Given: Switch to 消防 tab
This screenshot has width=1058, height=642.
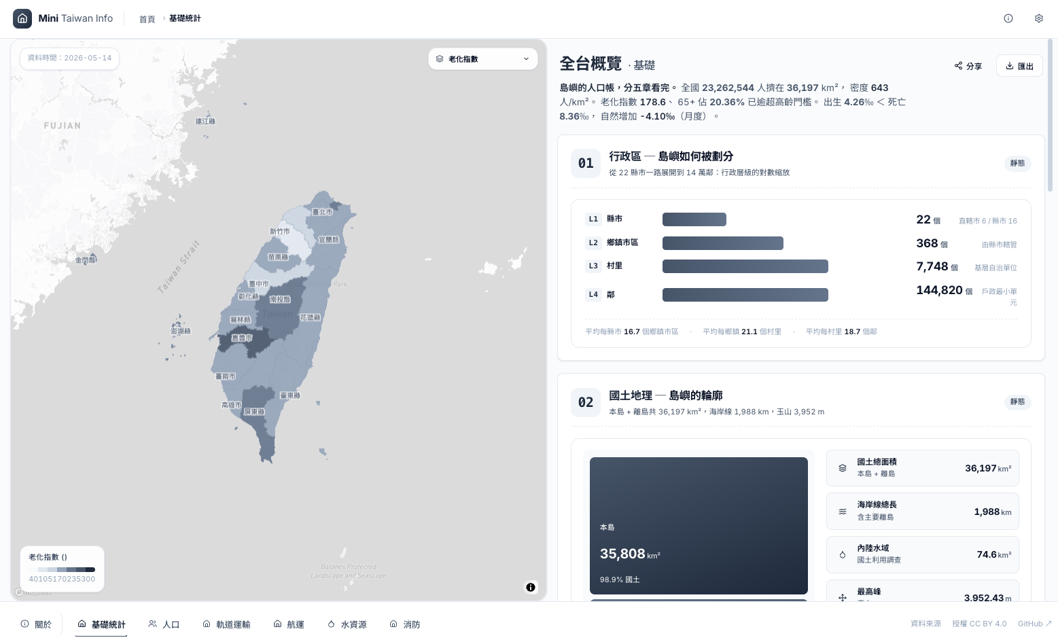Looking at the screenshot, I should [405, 624].
